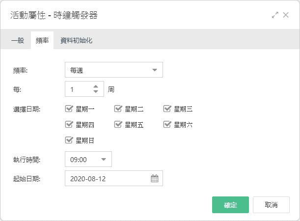Open the calendar picker for 起始日期
The image size is (300, 221).
pyautogui.click(x=154, y=178)
